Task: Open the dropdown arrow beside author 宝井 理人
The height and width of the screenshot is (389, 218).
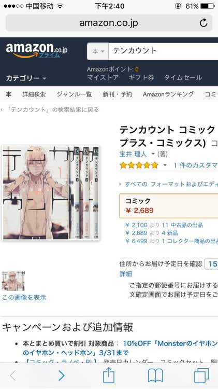Action: 153,154
